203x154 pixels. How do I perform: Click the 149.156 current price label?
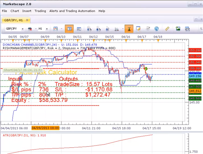(195, 76)
